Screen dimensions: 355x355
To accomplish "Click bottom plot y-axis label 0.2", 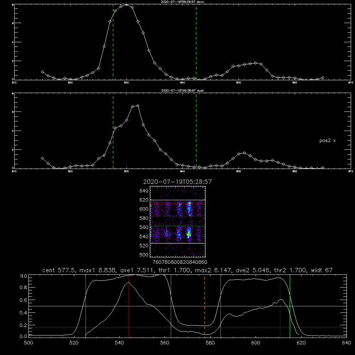I will (23, 325).
